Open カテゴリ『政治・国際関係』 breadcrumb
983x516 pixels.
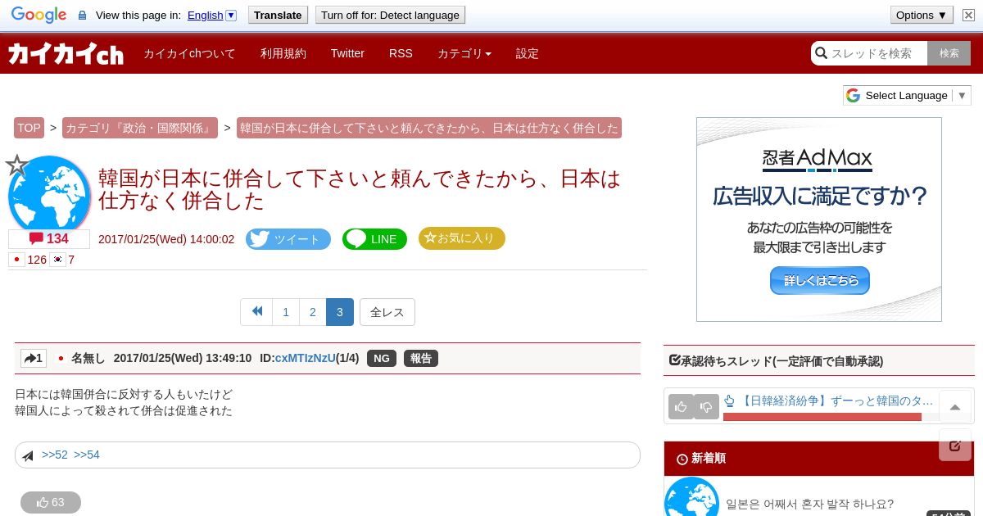click(x=140, y=128)
